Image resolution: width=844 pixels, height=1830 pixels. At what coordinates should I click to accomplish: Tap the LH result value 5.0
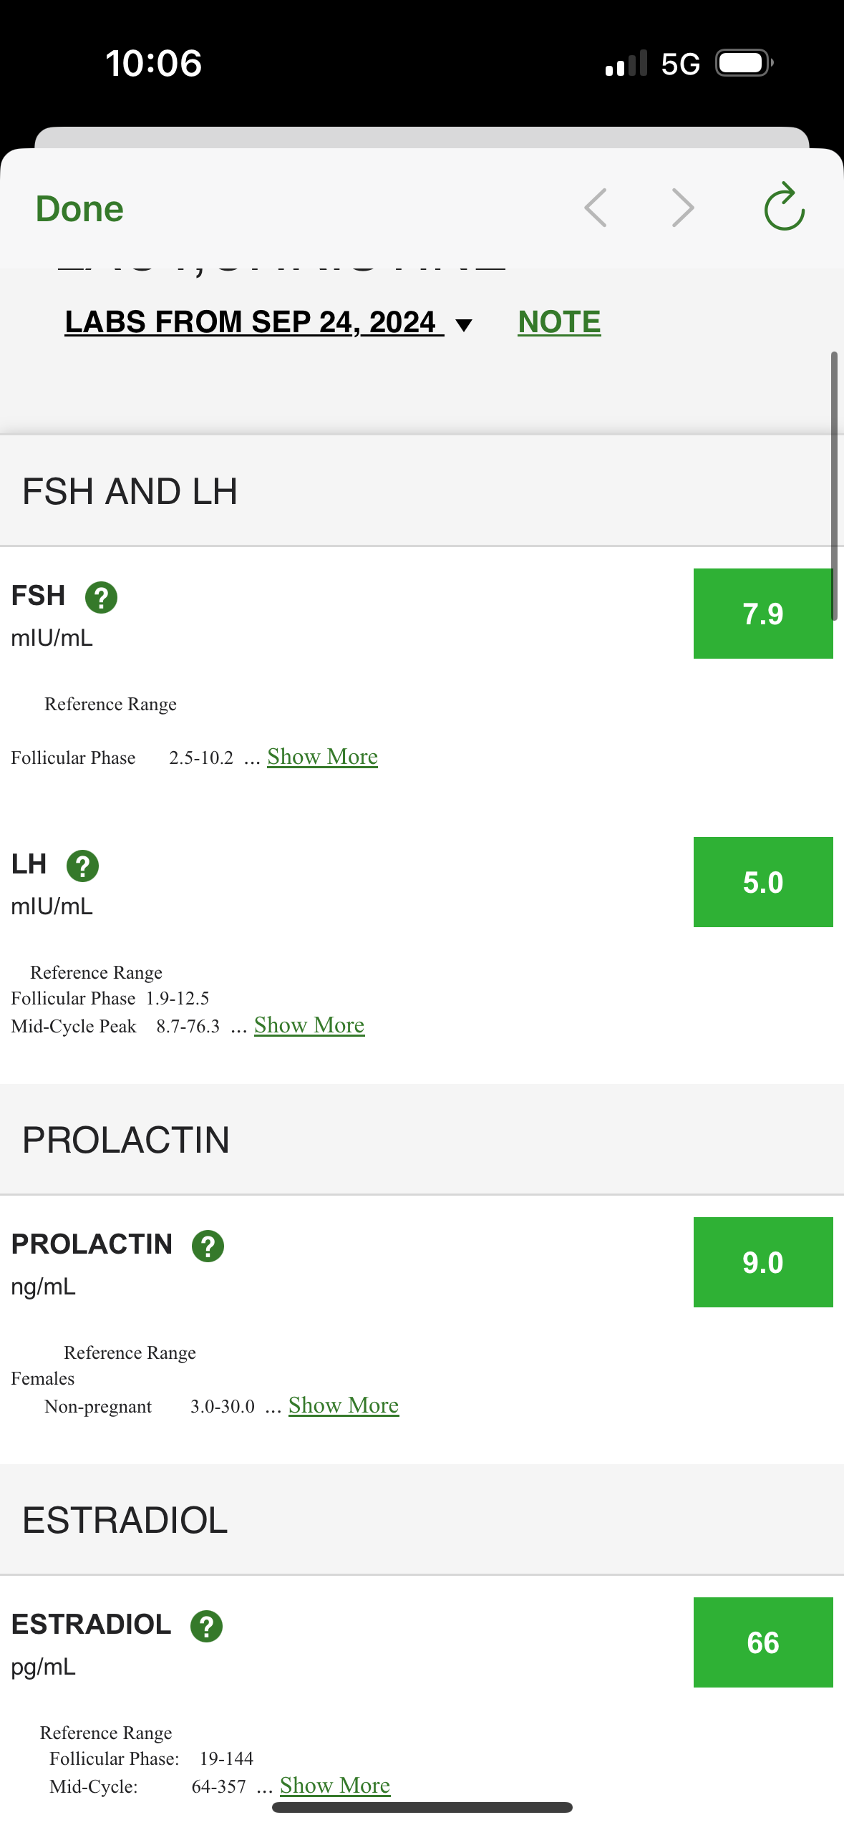click(x=762, y=882)
